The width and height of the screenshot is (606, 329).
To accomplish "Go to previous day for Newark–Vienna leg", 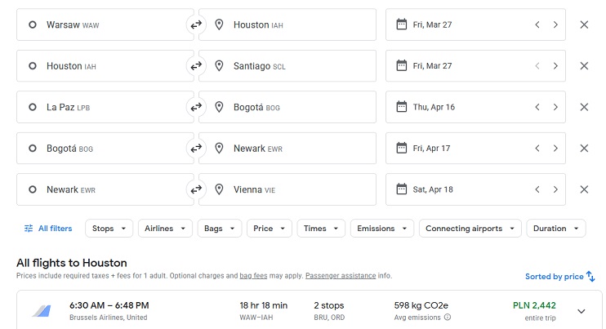I will pyautogui.click(x=537, y=189).
